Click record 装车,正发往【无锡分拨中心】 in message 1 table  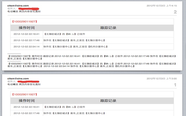[74, 113]
